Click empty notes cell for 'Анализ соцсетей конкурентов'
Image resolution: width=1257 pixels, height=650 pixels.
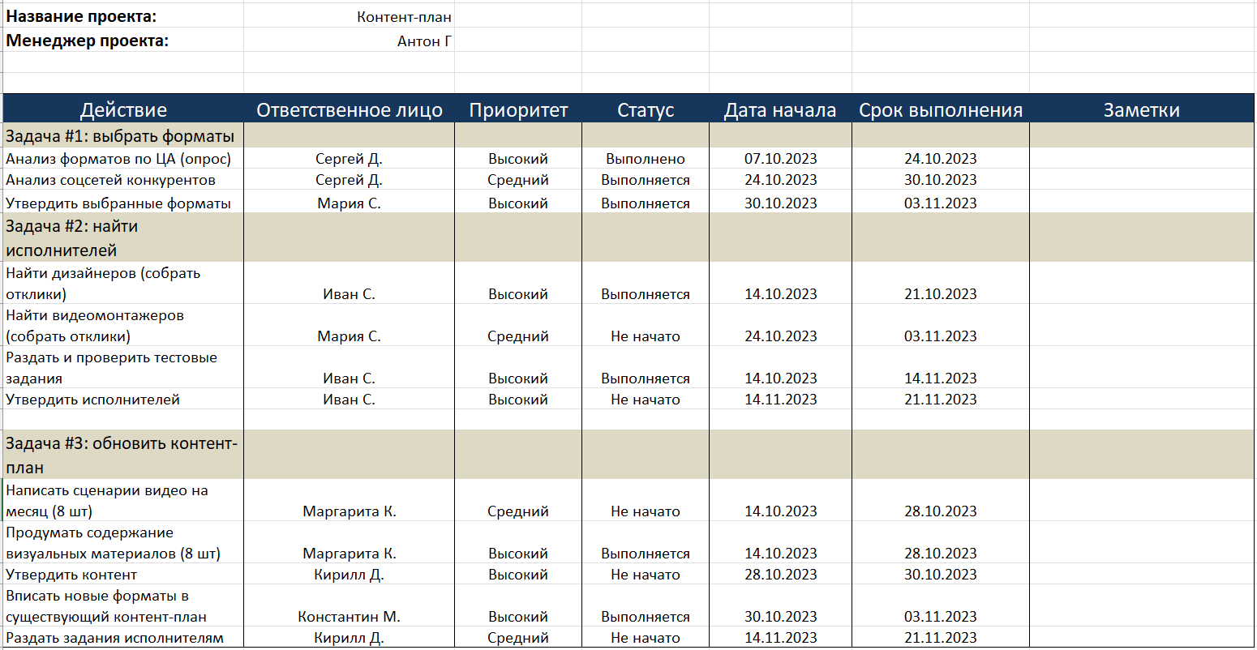pos(1142,180)
